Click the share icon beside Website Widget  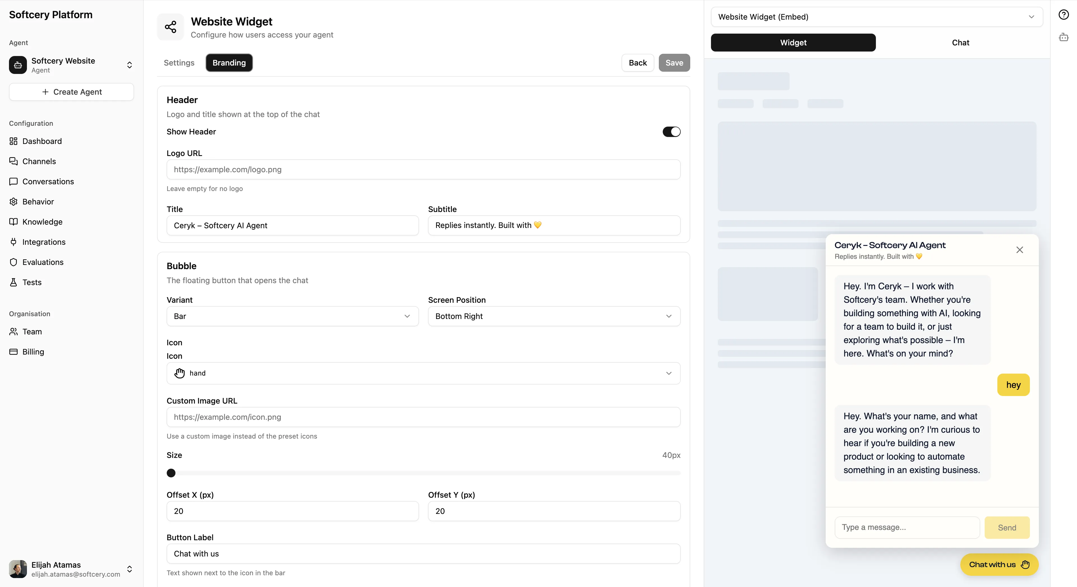(170, 27)
